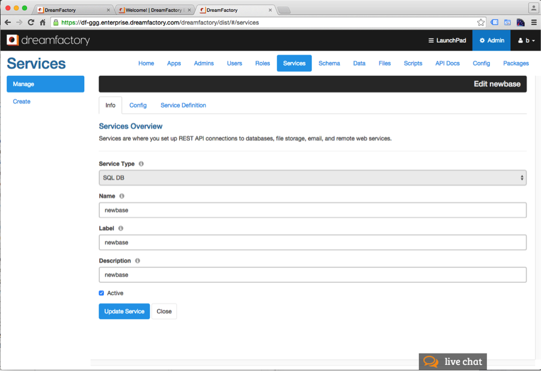Open the live chat widget
This screenshot has width=541, height=371.
[453, 361]
